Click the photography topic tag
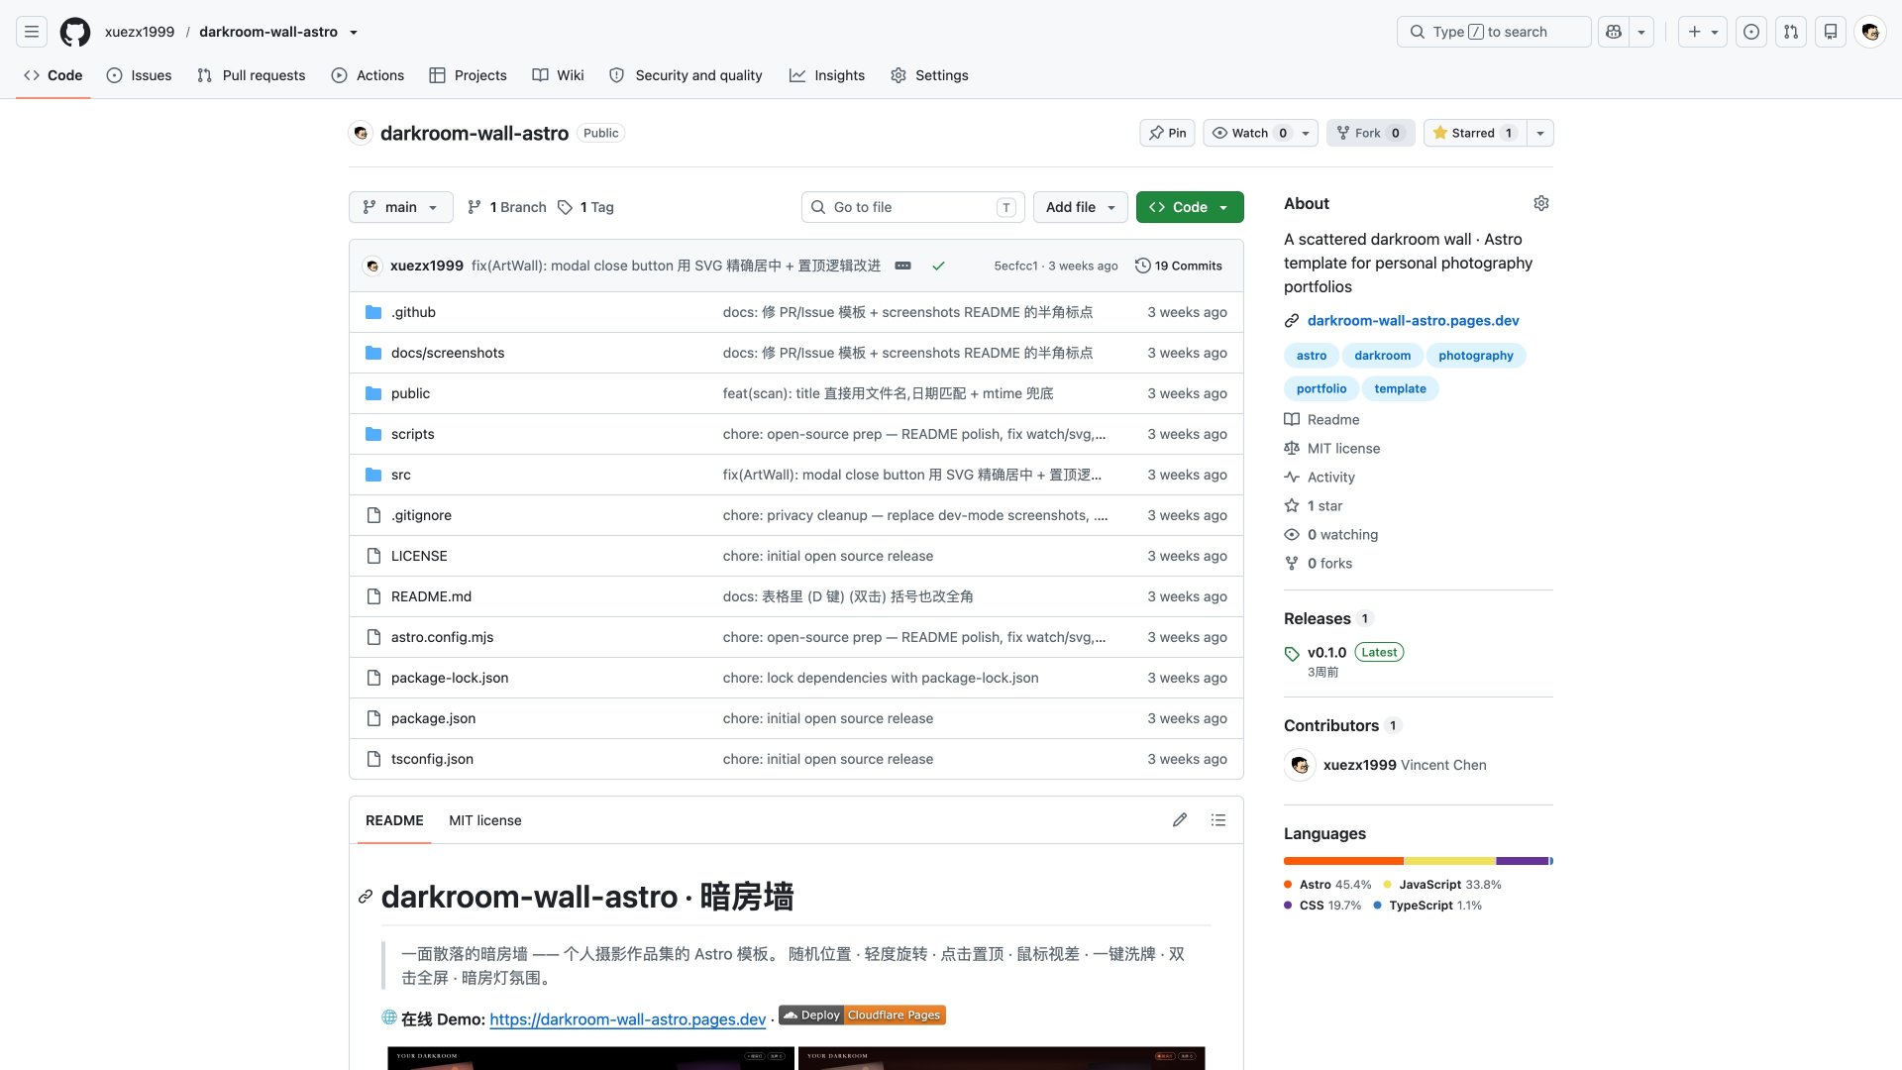 pos(1476,356)
